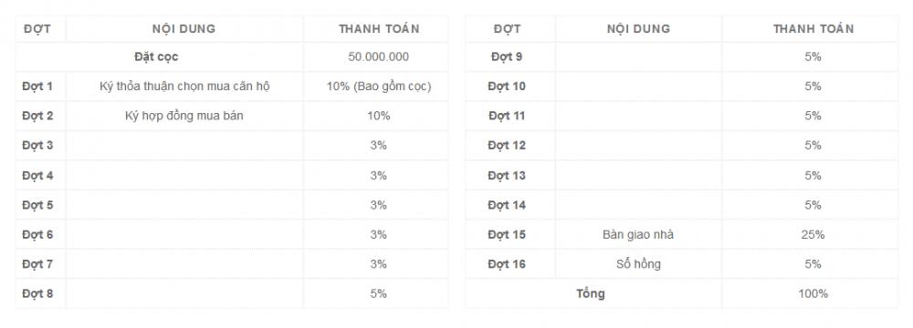The width and height of the screenshot is (913, 328).
Task: Click the Đợt 14 row label
Action: (x=507, y=205)
